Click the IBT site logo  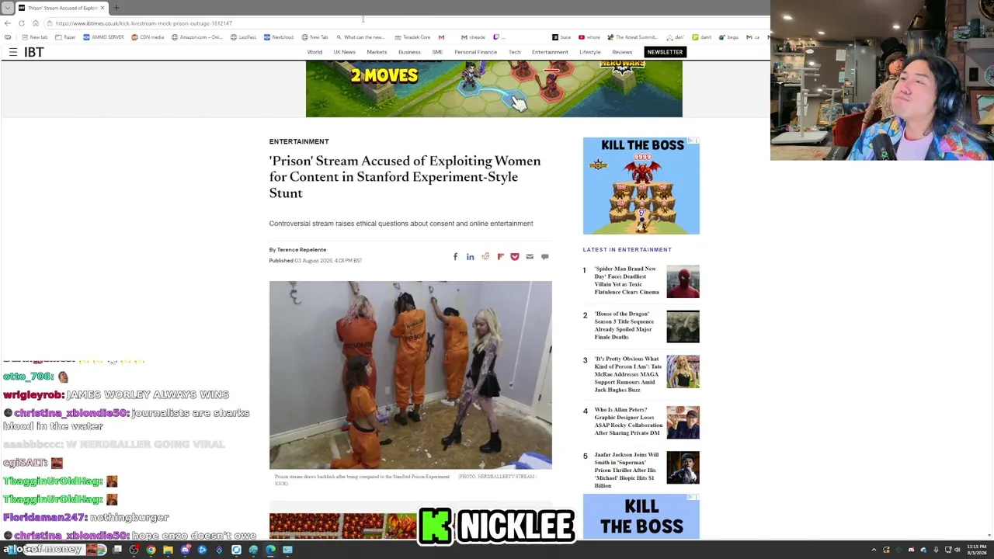pos(33,52)
